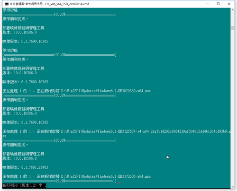Viewport: 237px width, 191px height.
Task: Click the 99.9% progress bar
Action: [59, 181]
